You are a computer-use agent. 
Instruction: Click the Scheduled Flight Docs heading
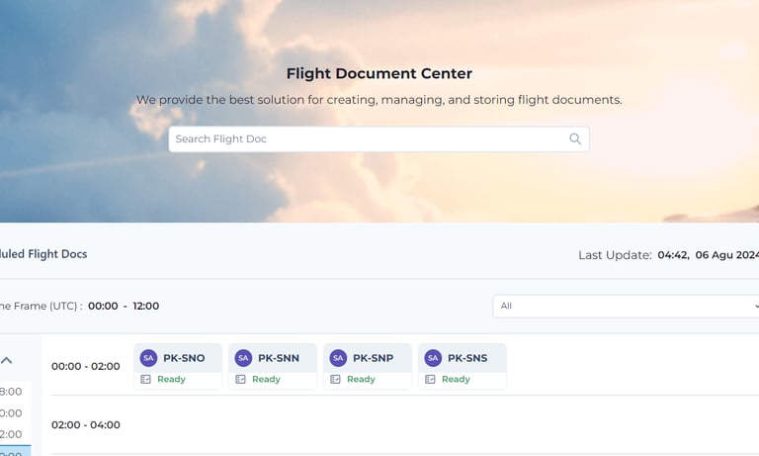[x=43, y=254]
